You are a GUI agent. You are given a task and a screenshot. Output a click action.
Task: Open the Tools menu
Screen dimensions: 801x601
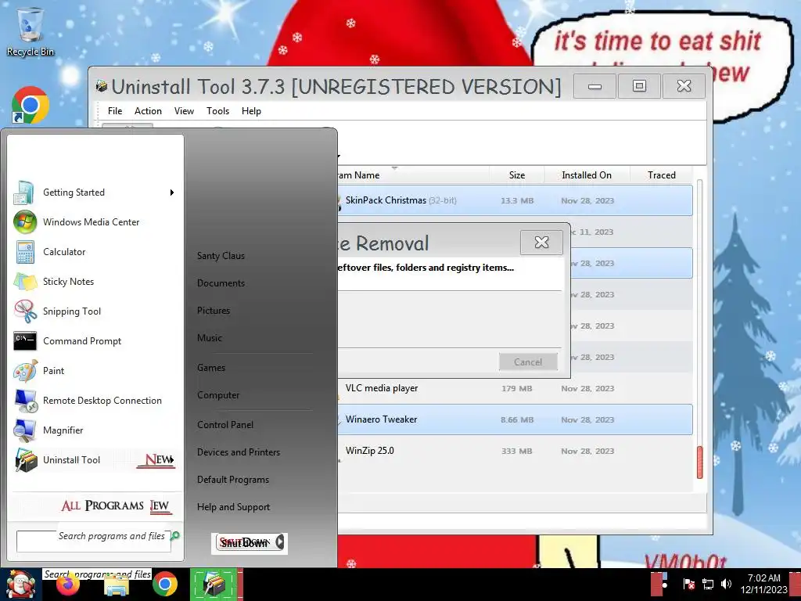[x=217, y=111]
